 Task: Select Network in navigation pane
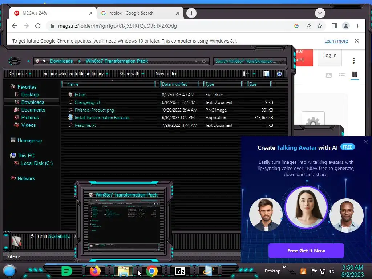pos(26,178)
